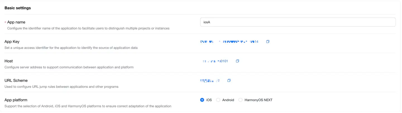Click the Android option label text
The height and width of the screenshot is (113, 402).
click(228, 100)
